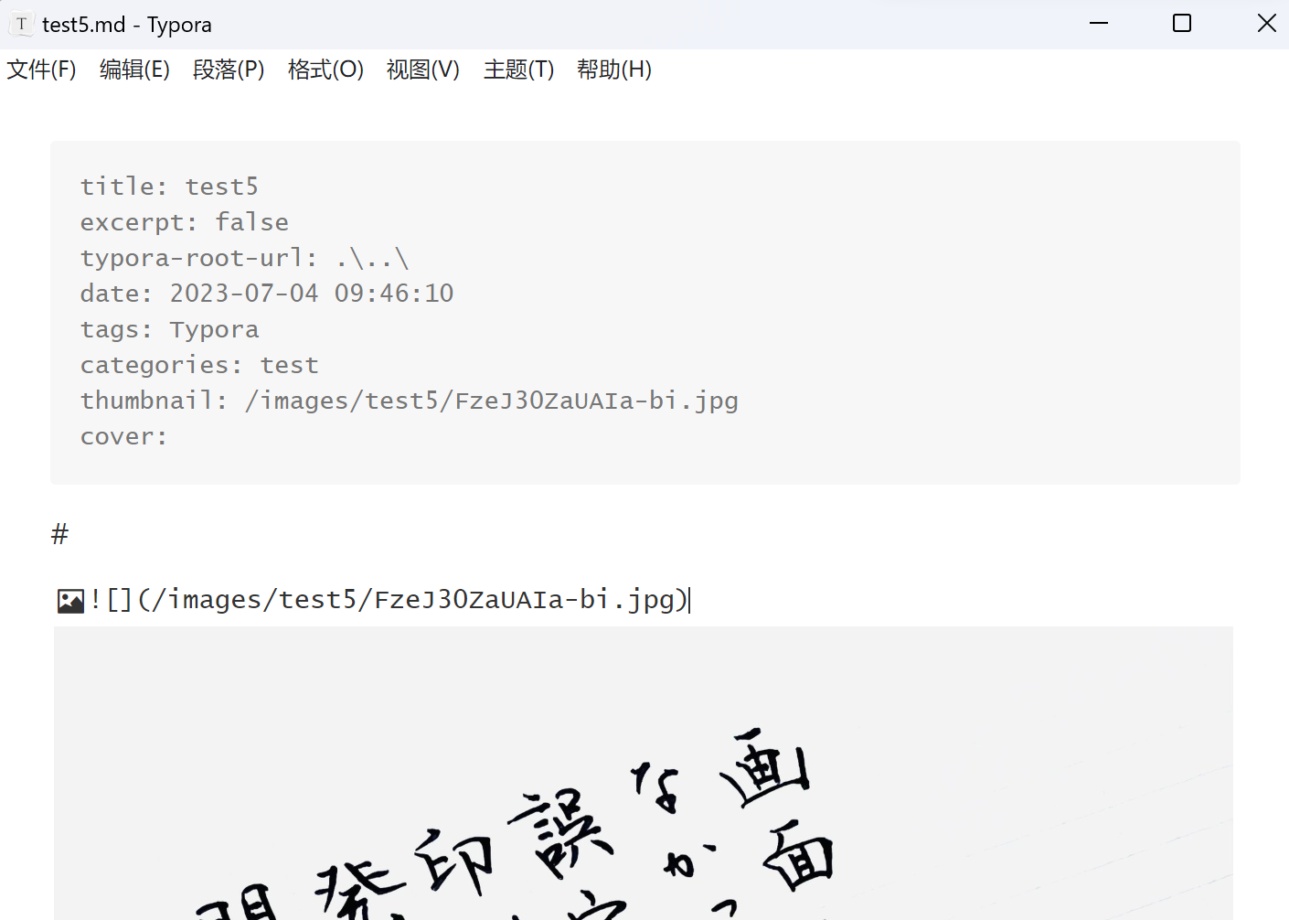The width and height of the screenshot is (1289, 920).
Task: Open the 格式(O) menu
Action: (x=325, y=70)
